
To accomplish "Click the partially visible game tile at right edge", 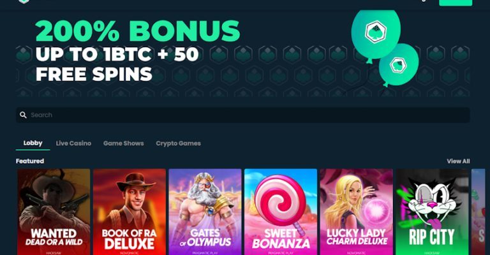I will [478, 212].
